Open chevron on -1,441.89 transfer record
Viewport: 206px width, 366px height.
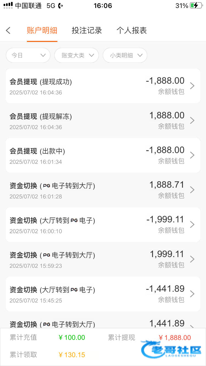click(192, 294)
